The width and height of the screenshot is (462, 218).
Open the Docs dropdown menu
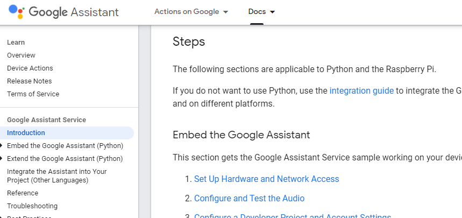tap(261, 12)
